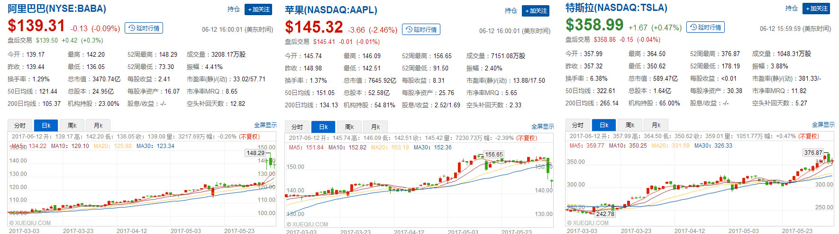
Task: Click AAPL change -3.66 (-2.46%)
Action: (373, 30)
